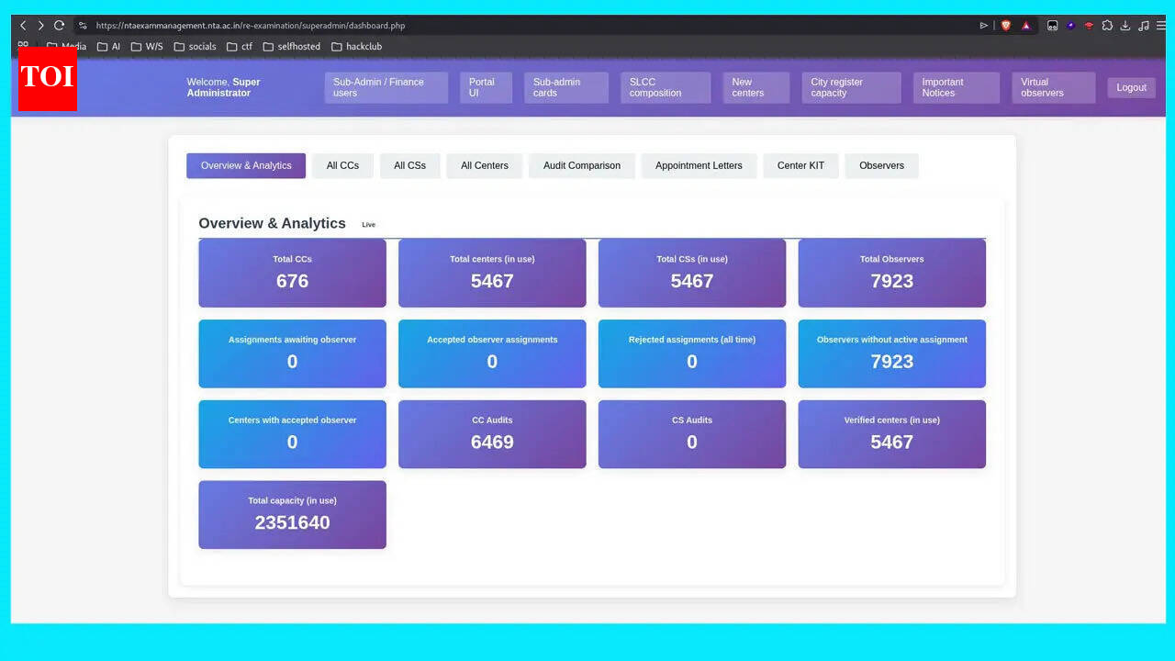Image resolution: width=1175 pixels, height=661 pixels.
Task: Open SLCC composition page
Action: (666, 87)
